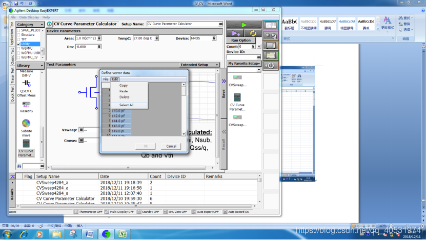The width and height of the screenshot is (426, 240).
Task: Open Device ID field keypad button
Action: (259, 57)
